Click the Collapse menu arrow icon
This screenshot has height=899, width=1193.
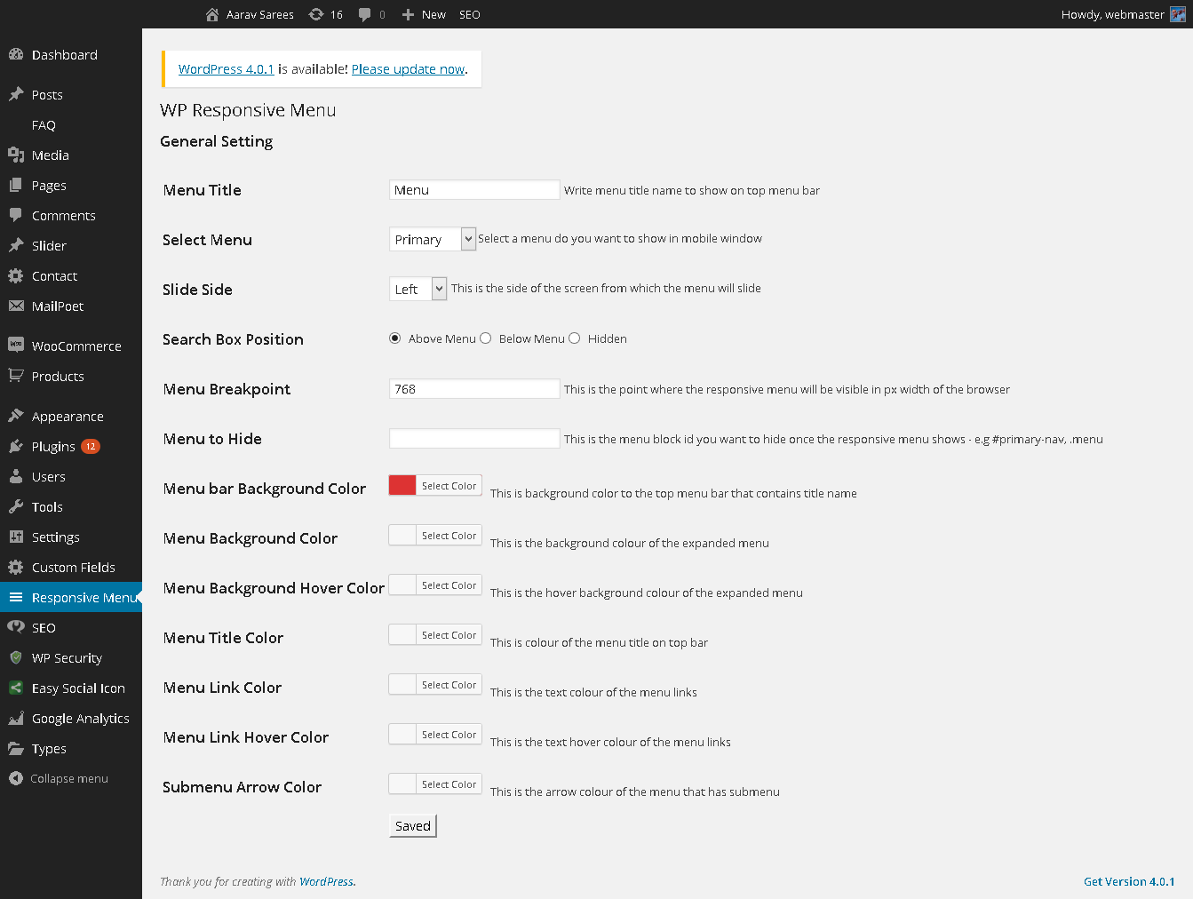tap(16, 778)
